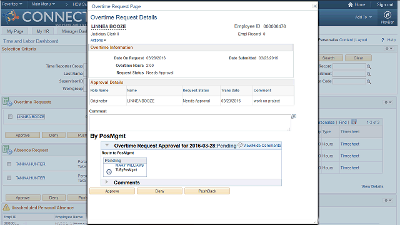Open the Main Menu dropdown
Viewport: 400px width, 225px height.
pos(43,4)
